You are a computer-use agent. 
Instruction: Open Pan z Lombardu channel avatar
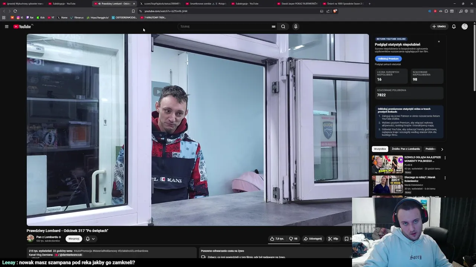(30, 238)
